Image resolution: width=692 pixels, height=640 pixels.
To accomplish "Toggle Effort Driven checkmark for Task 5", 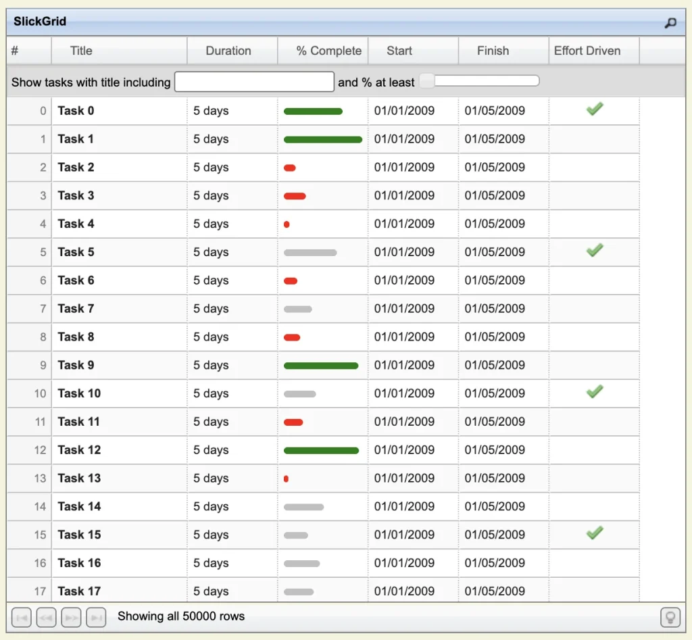I will (x=594, y=251).
